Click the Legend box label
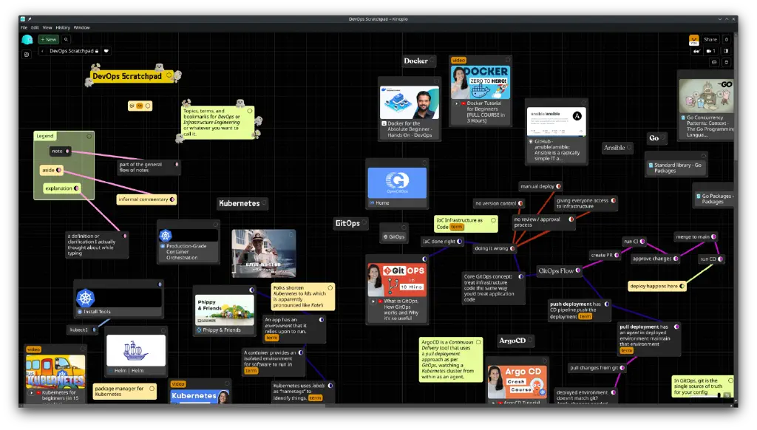 pos(45,136)
